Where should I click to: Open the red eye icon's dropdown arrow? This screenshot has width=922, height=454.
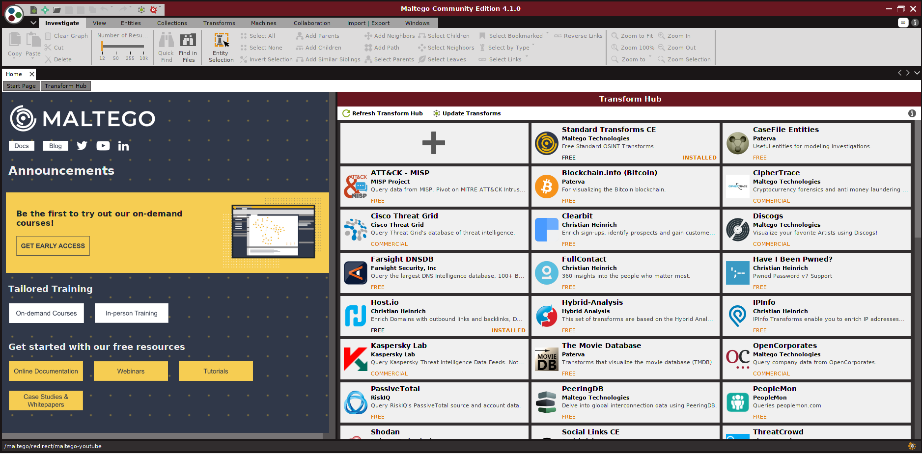coord(161,7)
